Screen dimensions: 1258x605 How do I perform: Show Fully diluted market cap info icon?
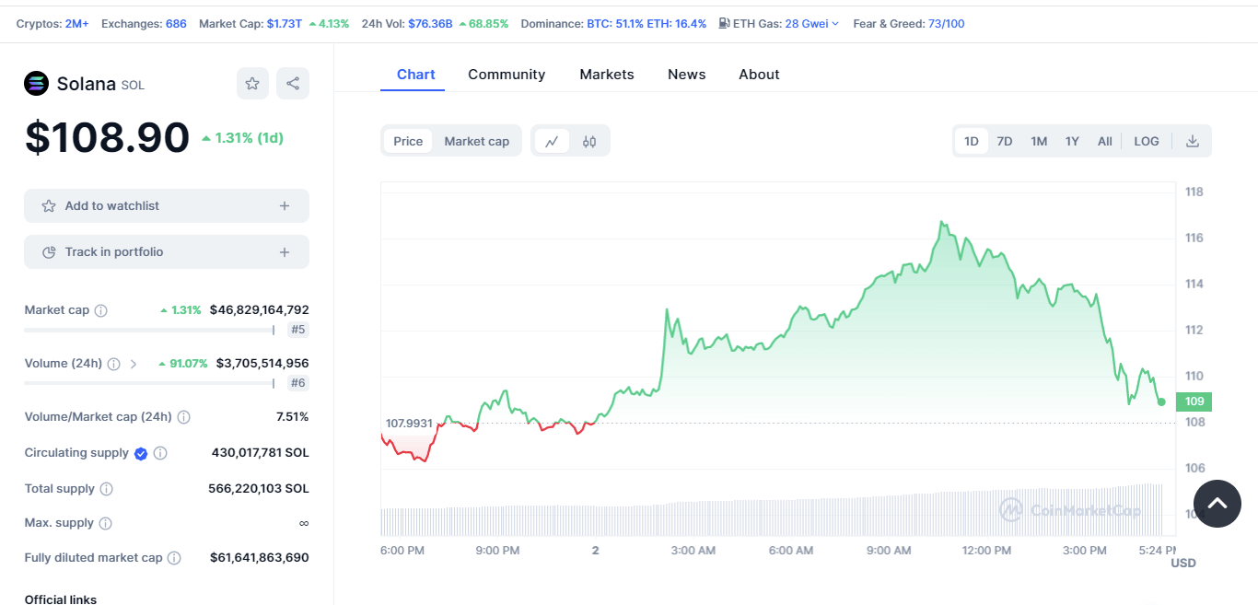click(174, 558)
